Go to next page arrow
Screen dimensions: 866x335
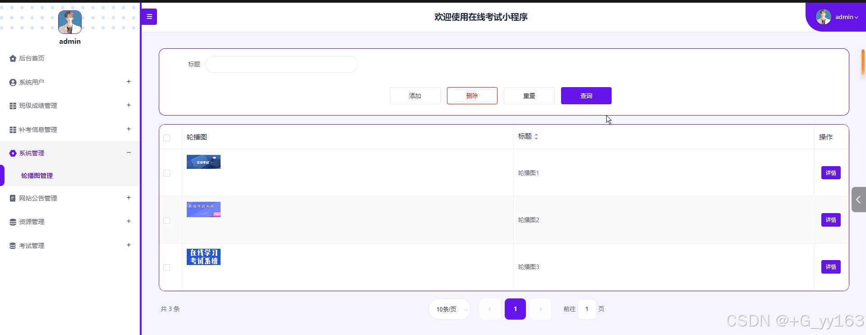(540, 309)
